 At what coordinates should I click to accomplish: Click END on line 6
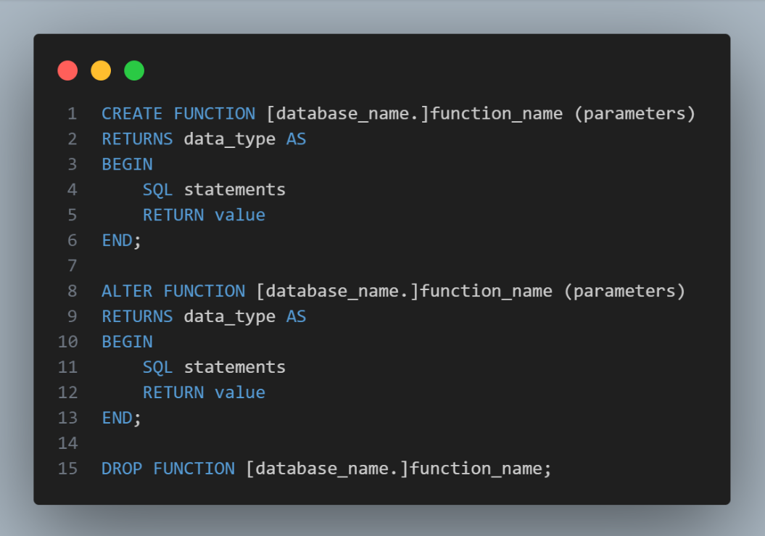click(x=117, y=241)
